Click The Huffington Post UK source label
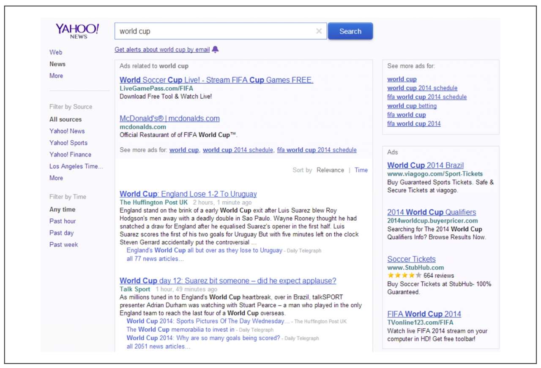The height and width of the screenshot is (368, 541). [154, 203]
